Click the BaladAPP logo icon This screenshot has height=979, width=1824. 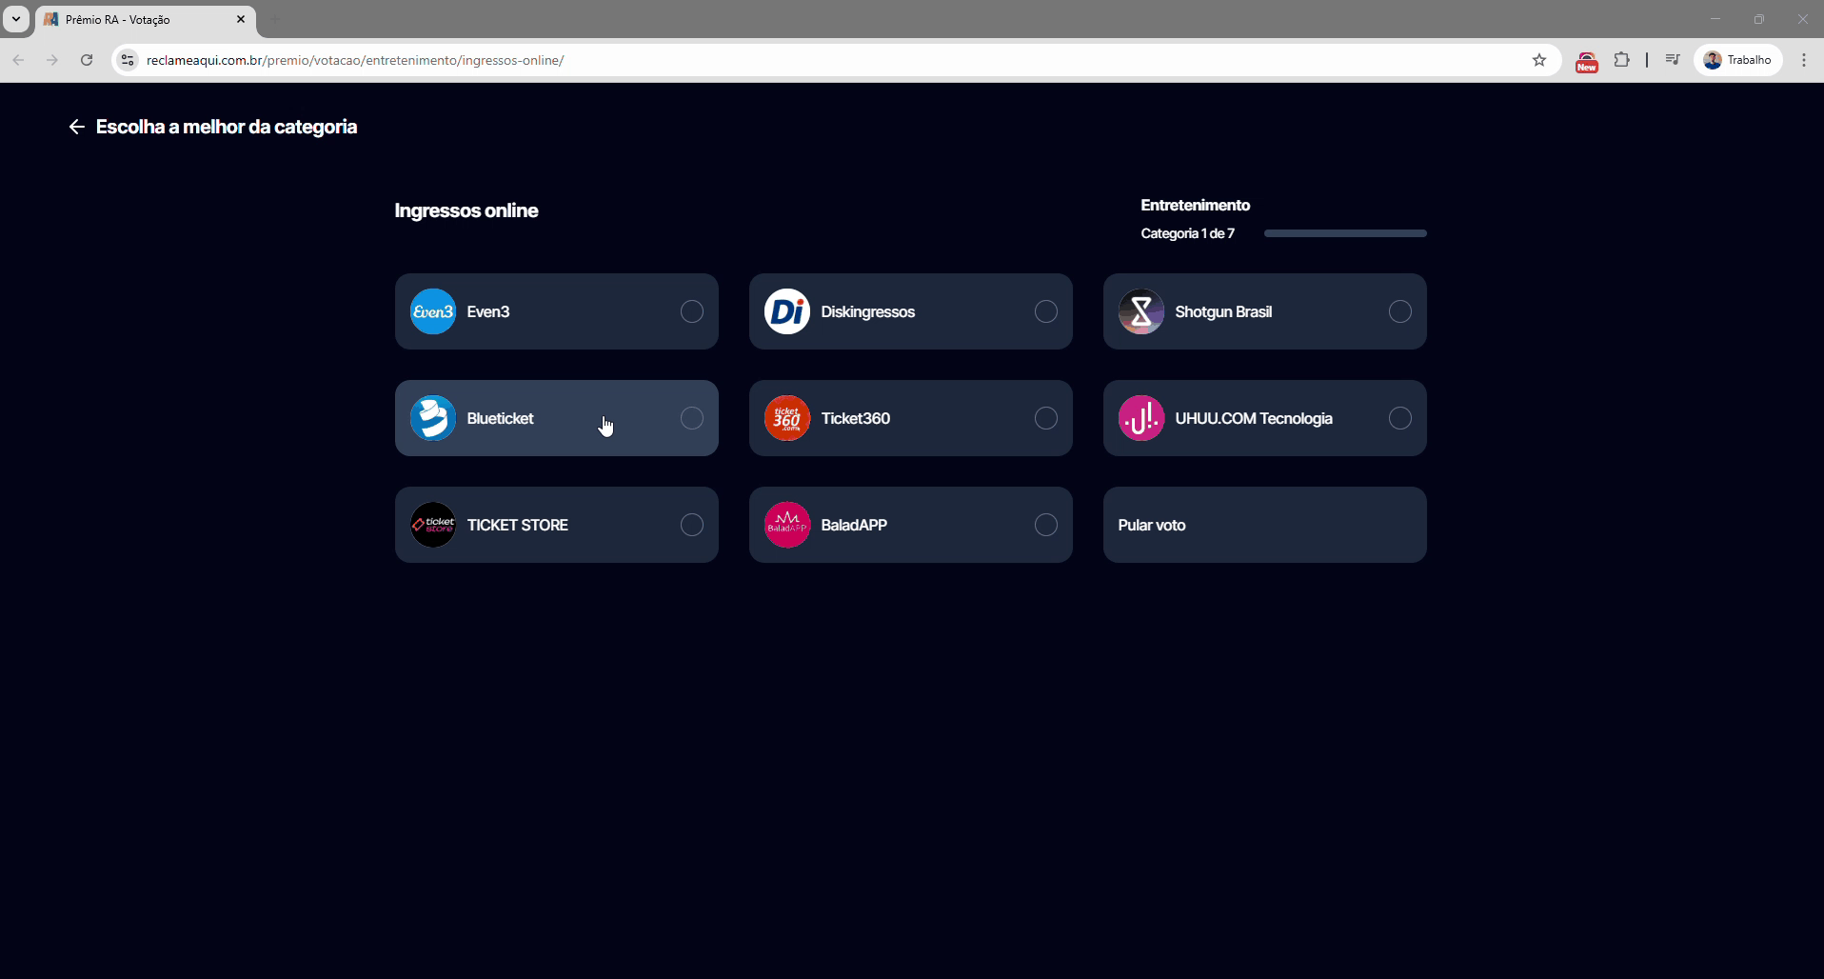(787, 525)
